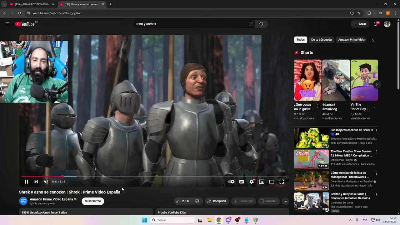The width and height of the screenshot is (400, 225).
Task: Click the Crear button
Action: pyautogui.click(x=359, y=24)
